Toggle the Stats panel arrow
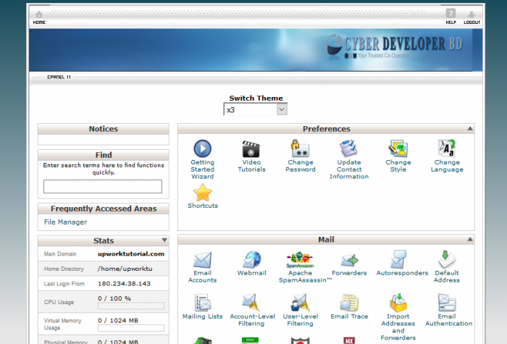 (x=164, y=240)
